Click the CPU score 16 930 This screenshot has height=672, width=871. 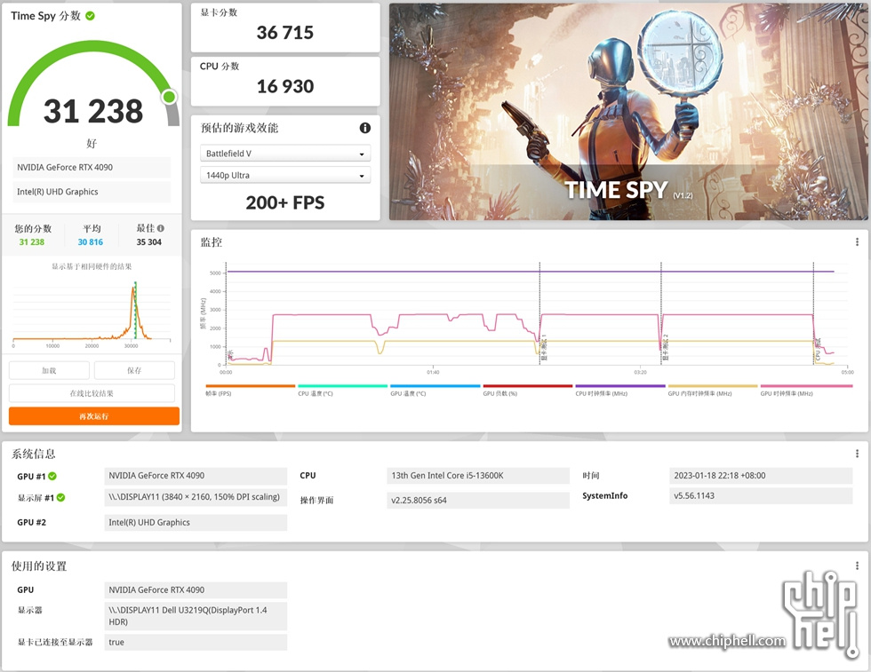tap(285, 87)
